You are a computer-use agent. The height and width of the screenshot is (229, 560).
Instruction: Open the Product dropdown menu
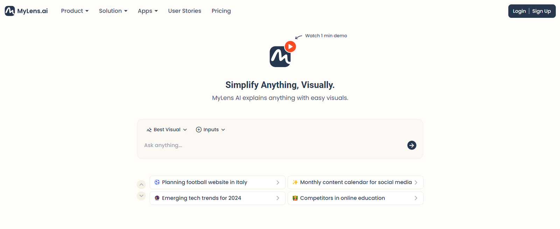(x=75, y=11)
